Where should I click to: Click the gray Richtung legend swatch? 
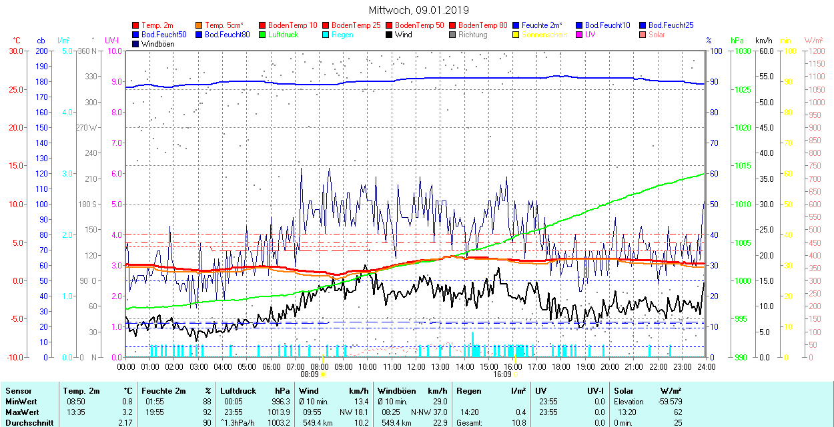pyautogui.click(x=453, y=35)
